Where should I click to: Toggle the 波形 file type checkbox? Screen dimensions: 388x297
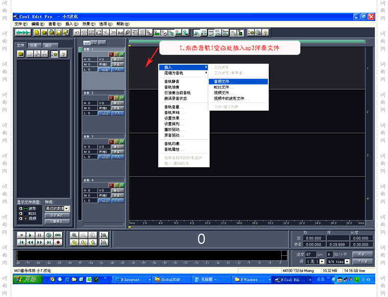click(x=20, y=209)
